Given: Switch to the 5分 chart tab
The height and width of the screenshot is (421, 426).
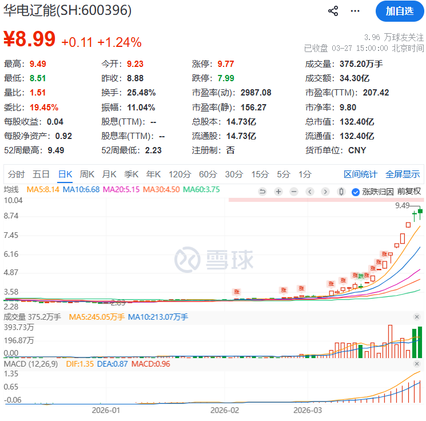Looking at the screenshot, I should pyautogui.click(x=284, y=174).
